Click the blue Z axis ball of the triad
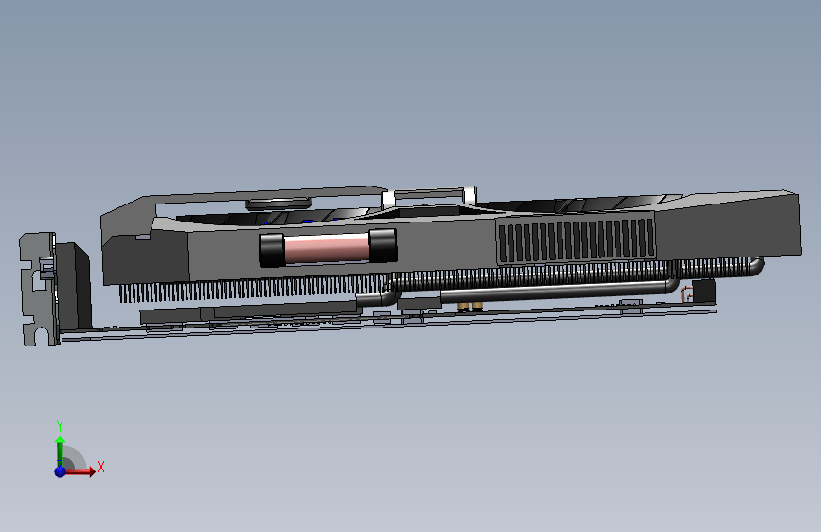The height and width of the screenshot is (532, 821). (x=61, y=471)
